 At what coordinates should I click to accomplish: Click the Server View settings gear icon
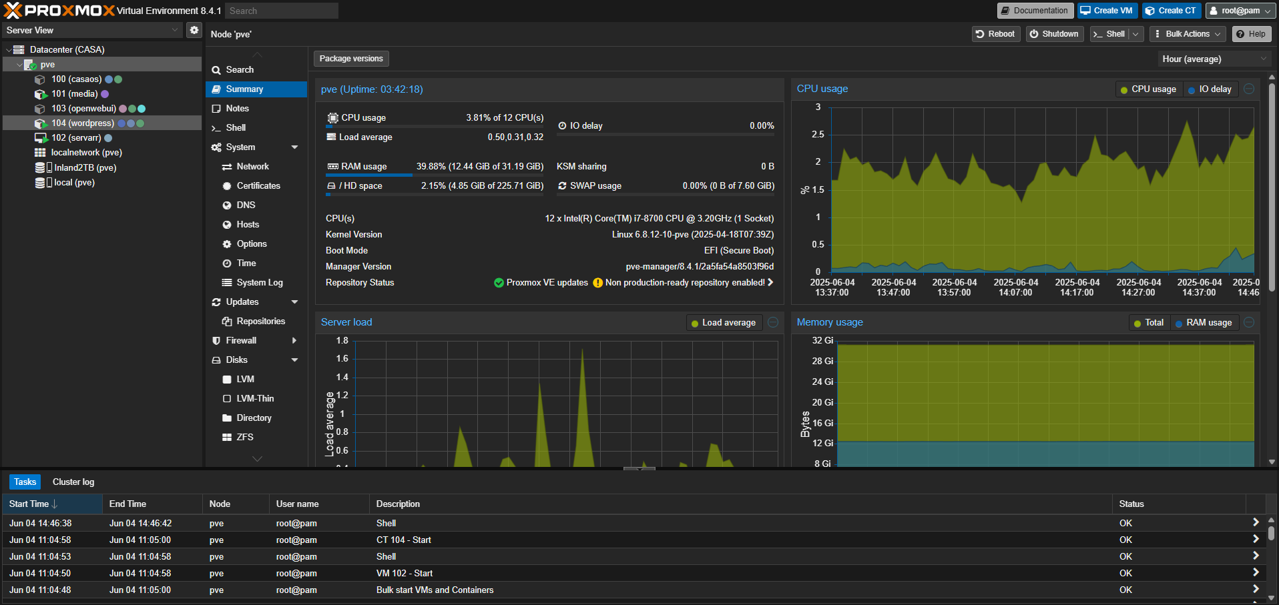pyautogui.click(x=194, y=30)
